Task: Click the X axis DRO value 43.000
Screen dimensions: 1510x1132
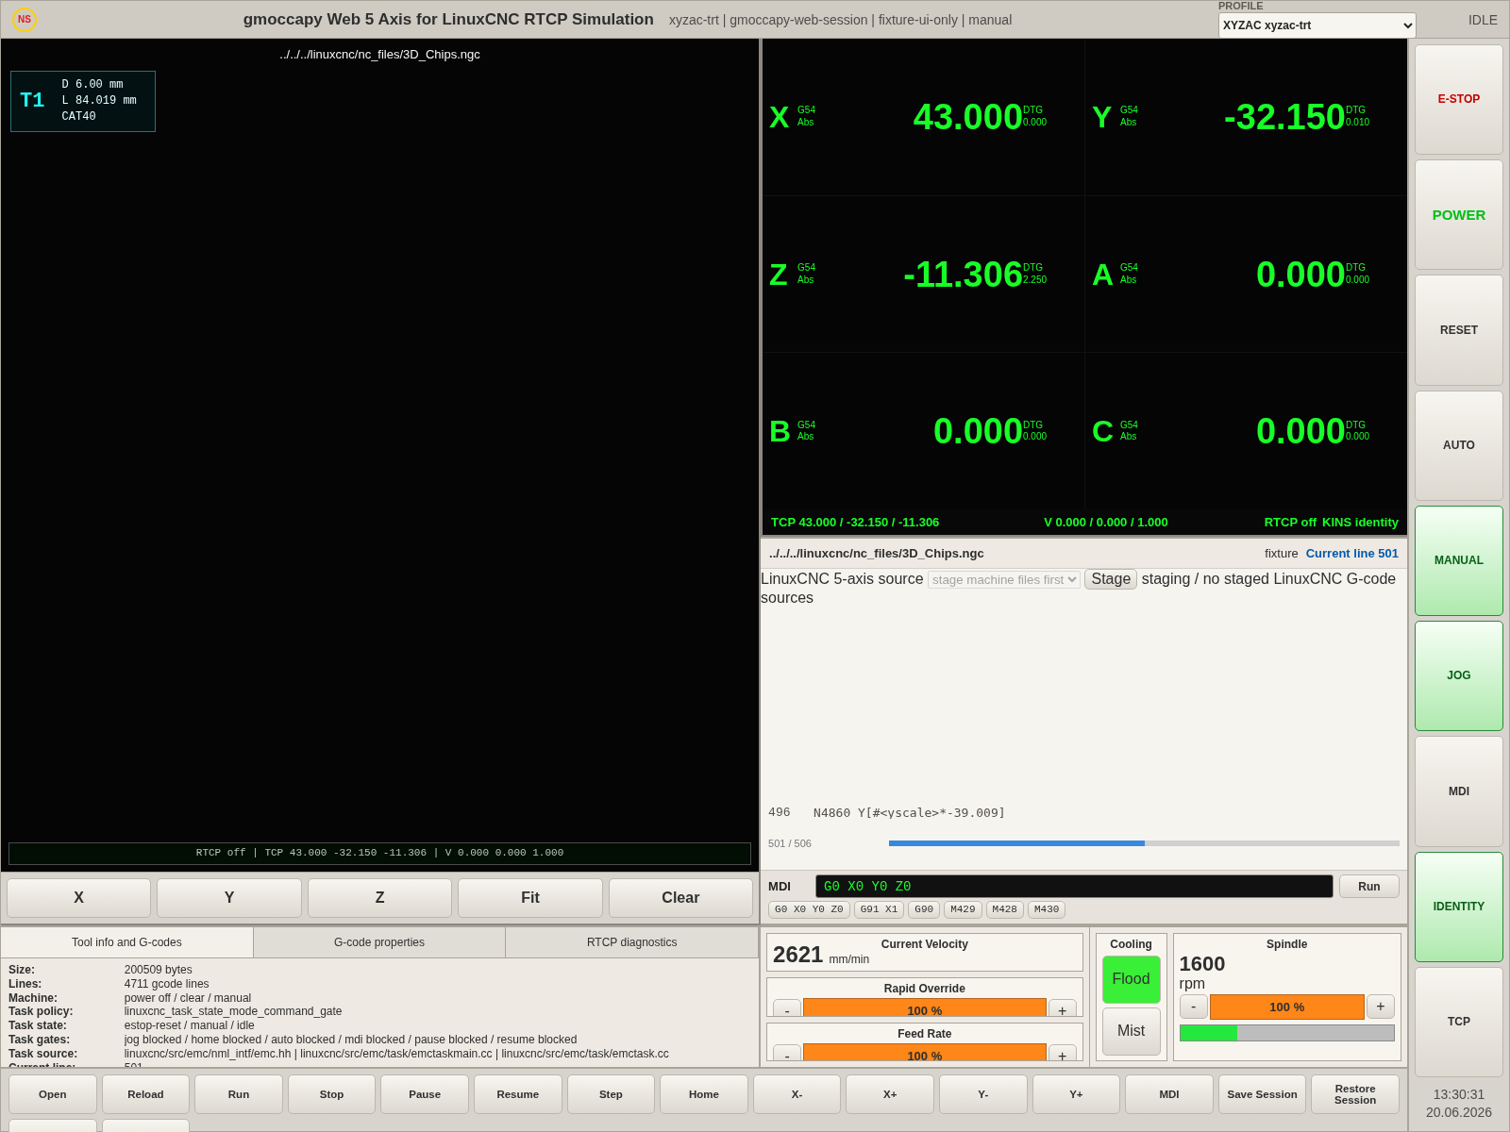Action: [967, 117]
